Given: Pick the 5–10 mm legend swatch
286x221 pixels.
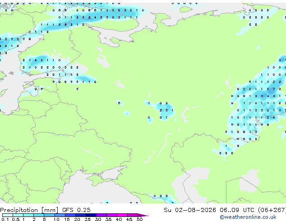Looking at the screenshot, I should coord(49,215).
